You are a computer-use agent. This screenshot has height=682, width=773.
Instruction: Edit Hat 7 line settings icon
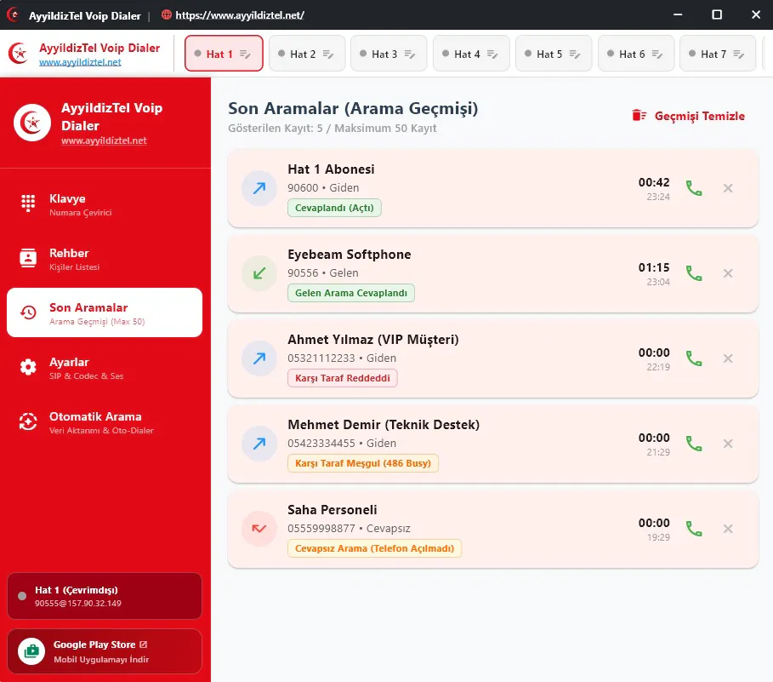738,54
